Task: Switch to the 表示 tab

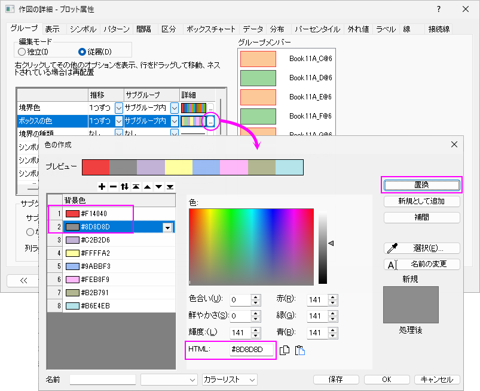Action: pyautogui.click(x=52, y=29)
